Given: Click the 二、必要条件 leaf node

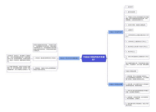Looking at the screenshot, I should [129, 30].
